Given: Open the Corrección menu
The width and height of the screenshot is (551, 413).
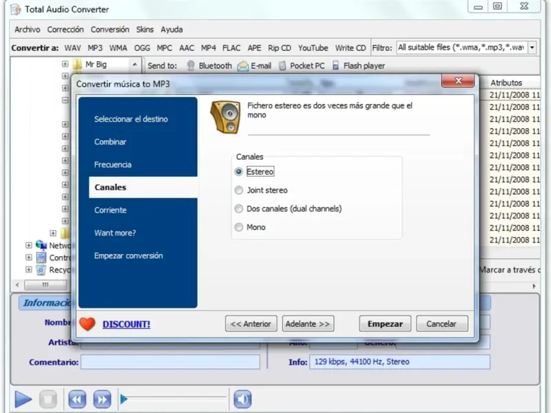Looking at the screenshot, I should point(65,30).
